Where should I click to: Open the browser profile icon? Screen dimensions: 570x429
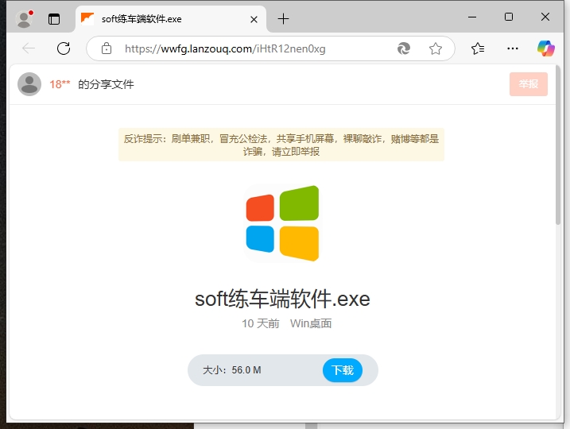click(24, 19)
